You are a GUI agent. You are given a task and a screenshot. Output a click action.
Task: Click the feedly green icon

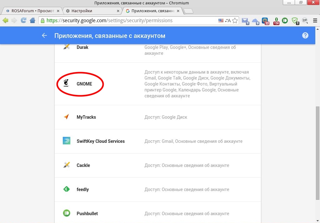pos(67,189)
